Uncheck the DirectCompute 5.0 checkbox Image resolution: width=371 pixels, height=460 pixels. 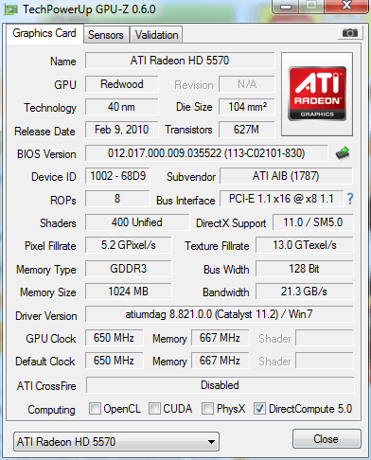pyautogui.click(x=259, y=408)
